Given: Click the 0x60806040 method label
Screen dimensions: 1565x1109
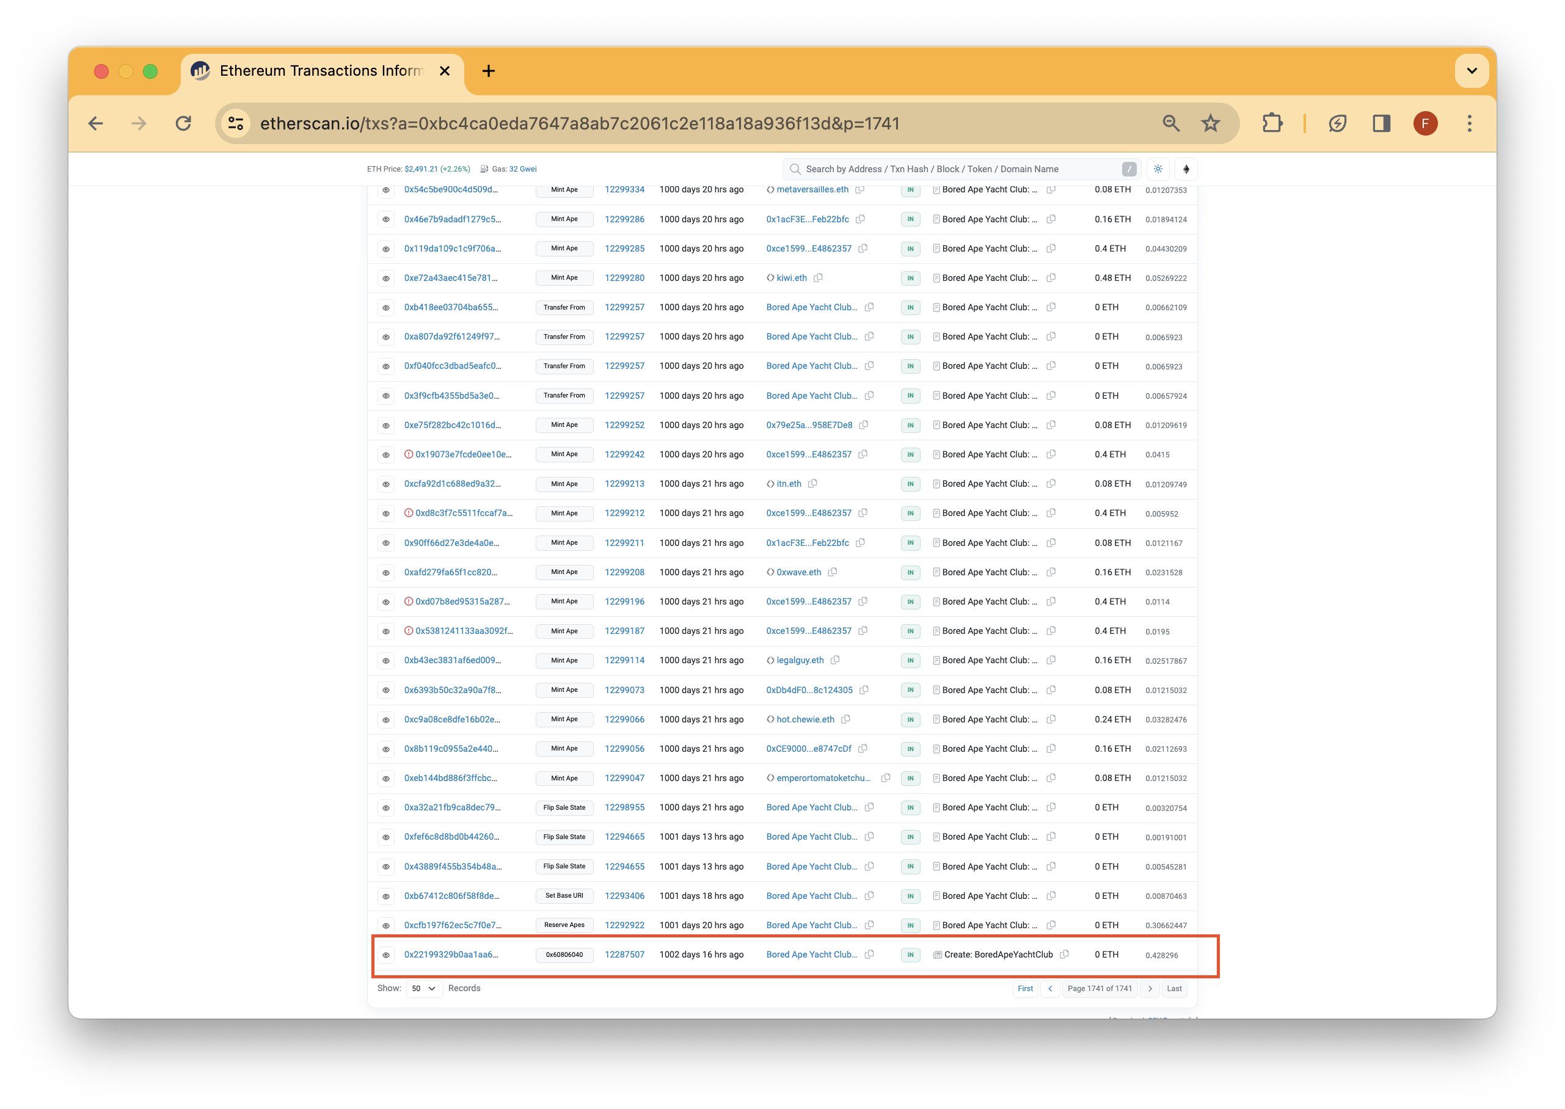Looking at the screenshot, I should click(x=564, y=954).
